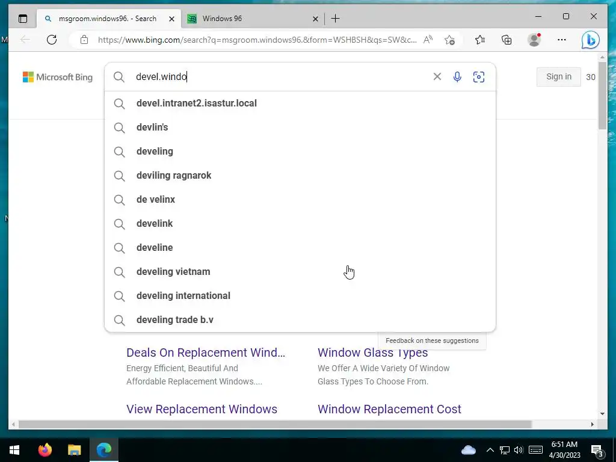Open the Windows Start menu
Viewport: 616px width, 462px height.
tap(14, 450)
